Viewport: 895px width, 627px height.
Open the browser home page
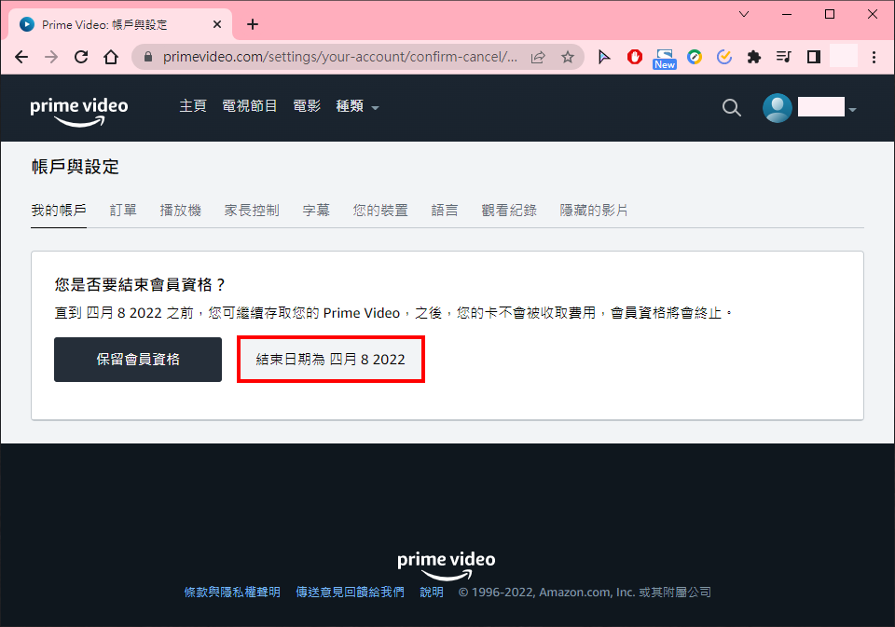[111, 57]
